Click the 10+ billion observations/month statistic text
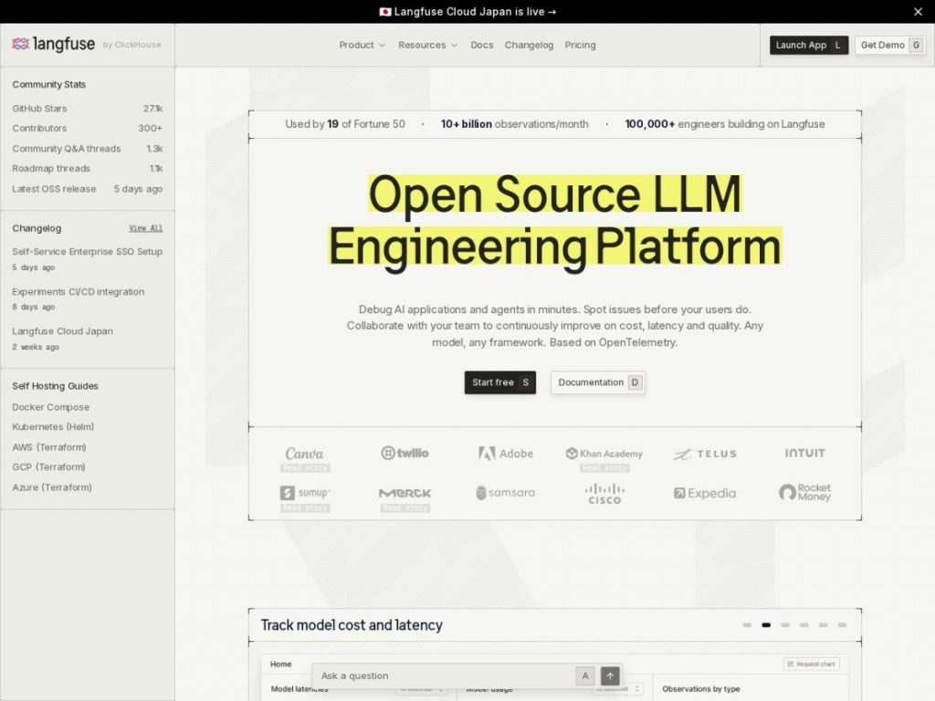Image resolution: width=935 pixels, height=701 pixels. [515, 124]
